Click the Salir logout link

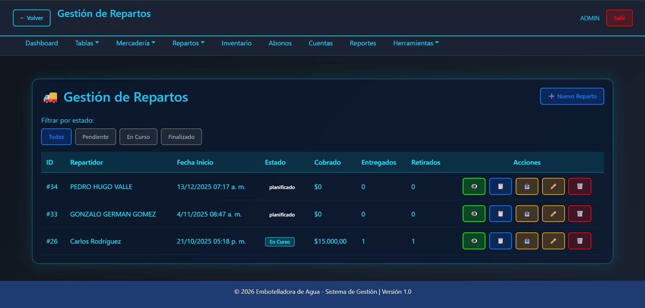619,18
